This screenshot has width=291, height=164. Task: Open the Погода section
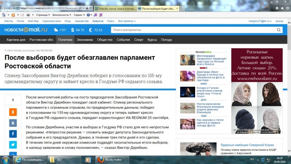click(166, 39)
